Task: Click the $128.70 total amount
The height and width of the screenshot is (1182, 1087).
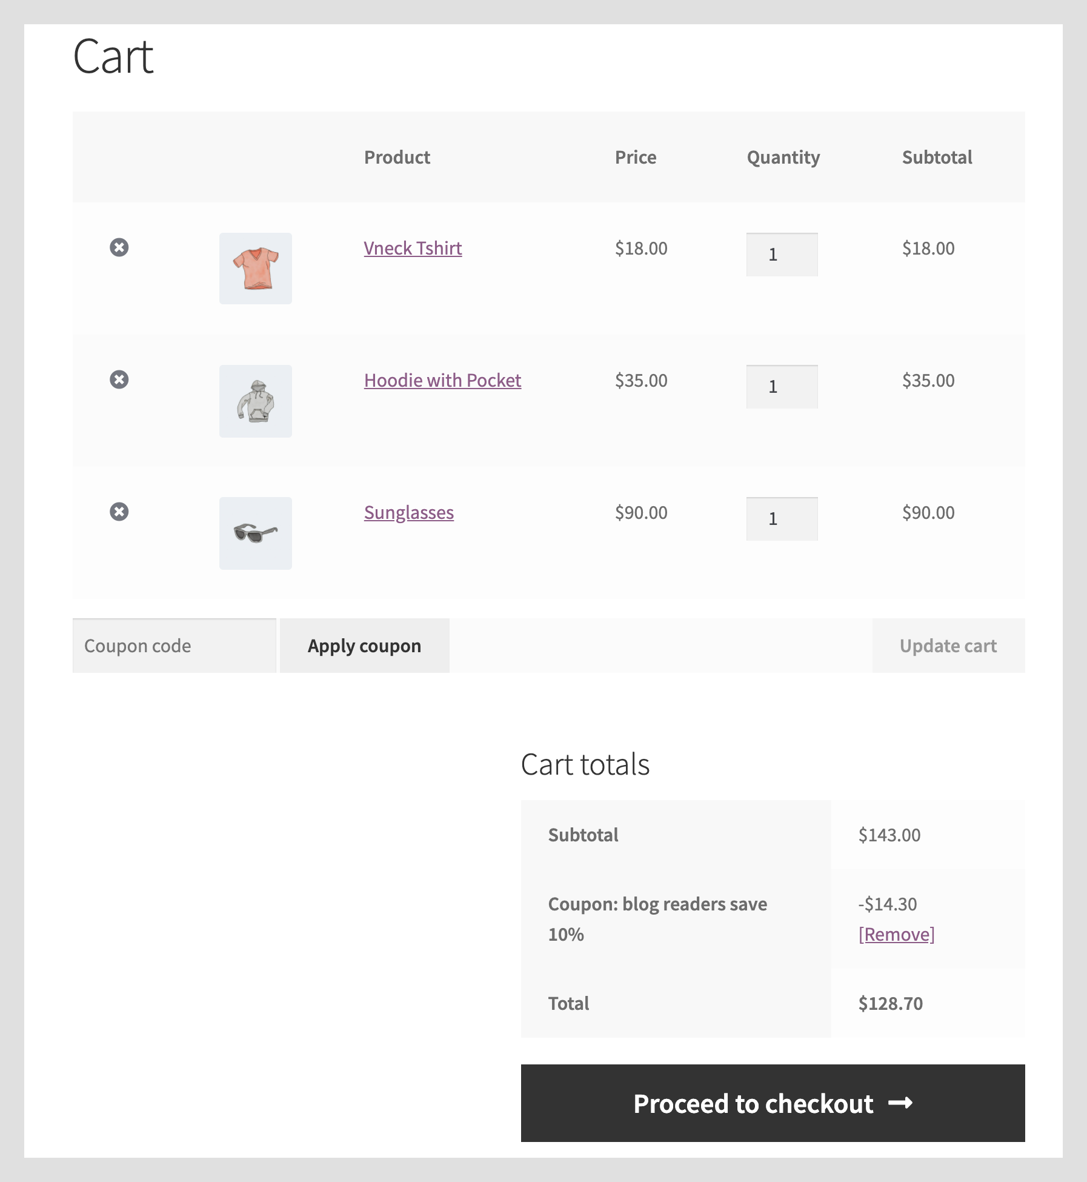Action: [890, 1004]
